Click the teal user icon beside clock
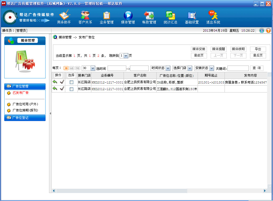This screenshot has height=201, width=273. coord(262,31)
